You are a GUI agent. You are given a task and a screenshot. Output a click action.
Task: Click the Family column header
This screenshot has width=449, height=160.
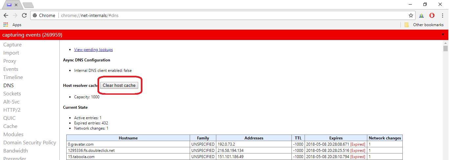point(203,138)
